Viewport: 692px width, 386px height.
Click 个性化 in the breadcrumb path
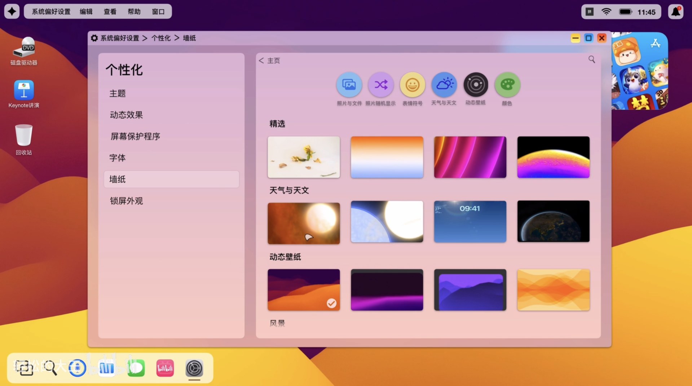(x=161, y=38)
